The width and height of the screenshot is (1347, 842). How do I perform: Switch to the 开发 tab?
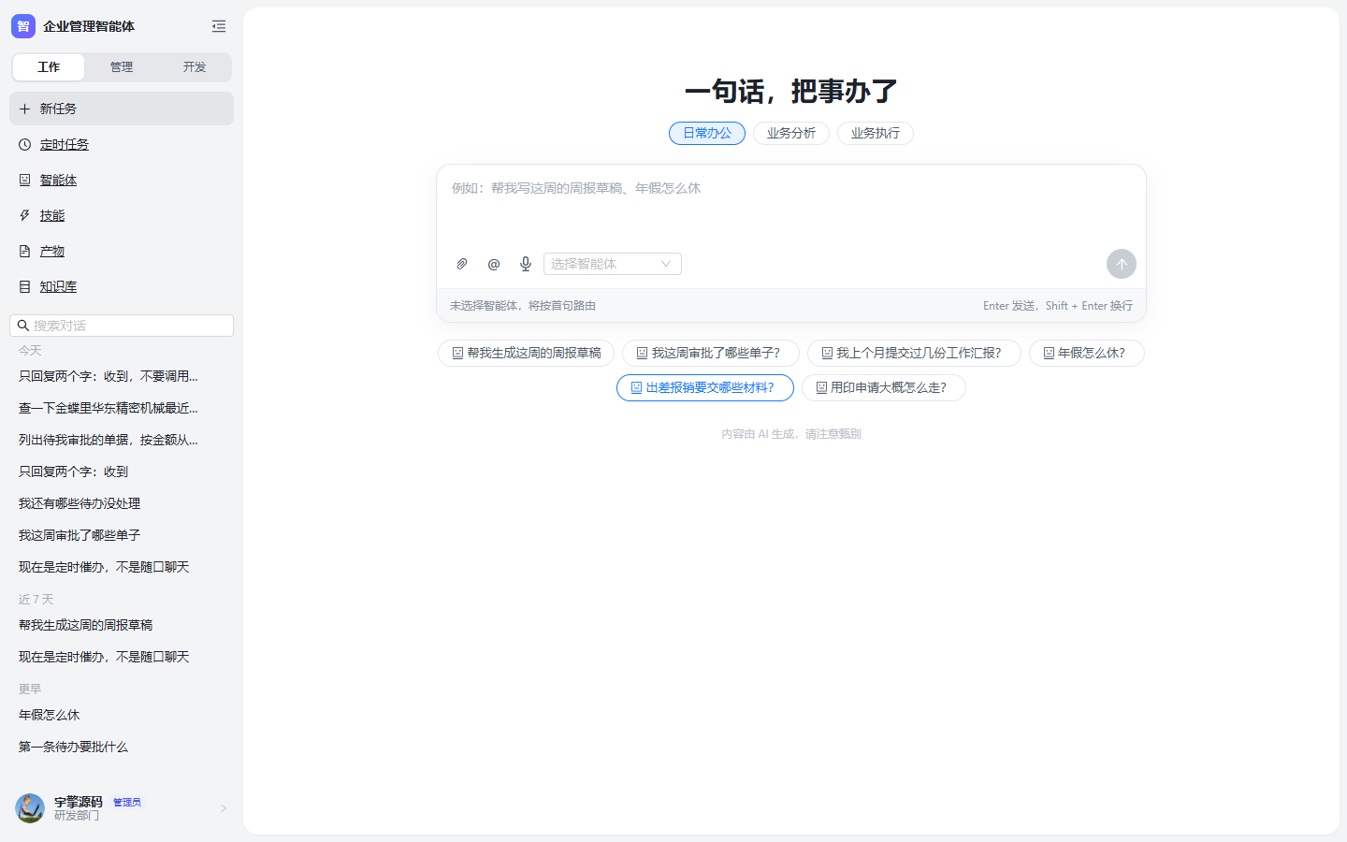click(195, 67)
